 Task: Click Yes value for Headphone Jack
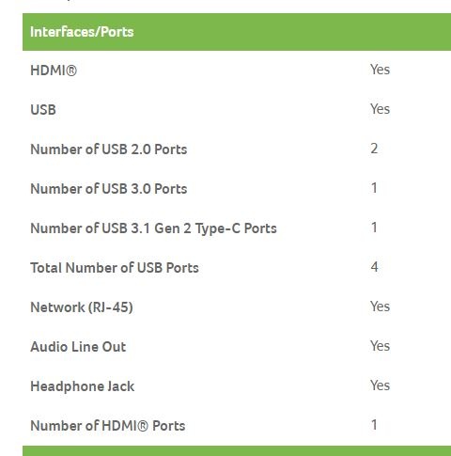click(x=380, y=385)
